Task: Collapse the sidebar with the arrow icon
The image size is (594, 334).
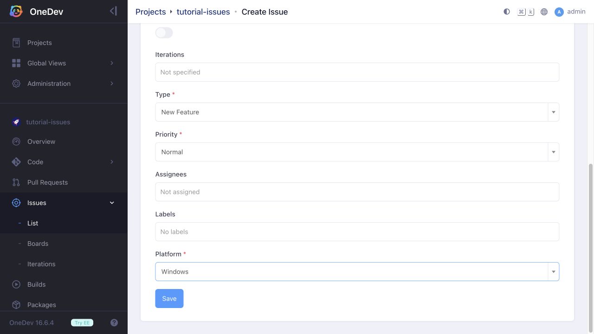Action: (113, 11)
